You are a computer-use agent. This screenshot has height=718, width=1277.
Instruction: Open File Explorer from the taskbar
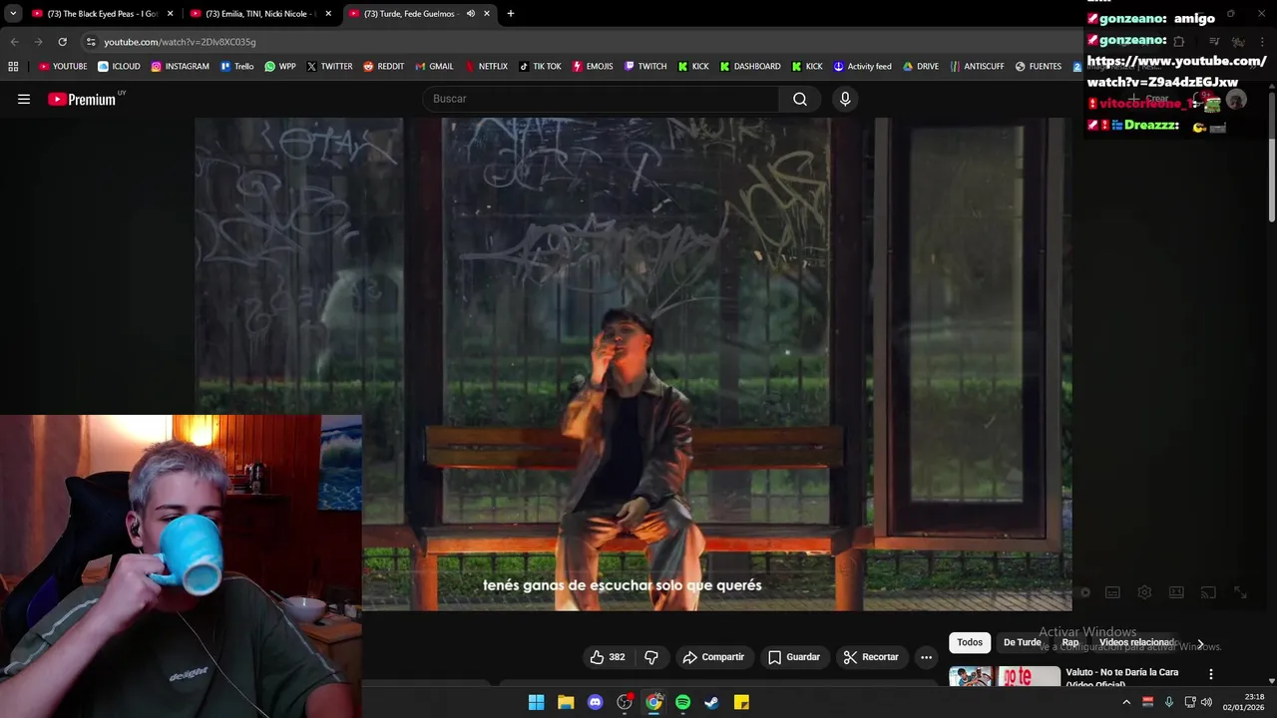pyautogui.click(x=566, y=702)
